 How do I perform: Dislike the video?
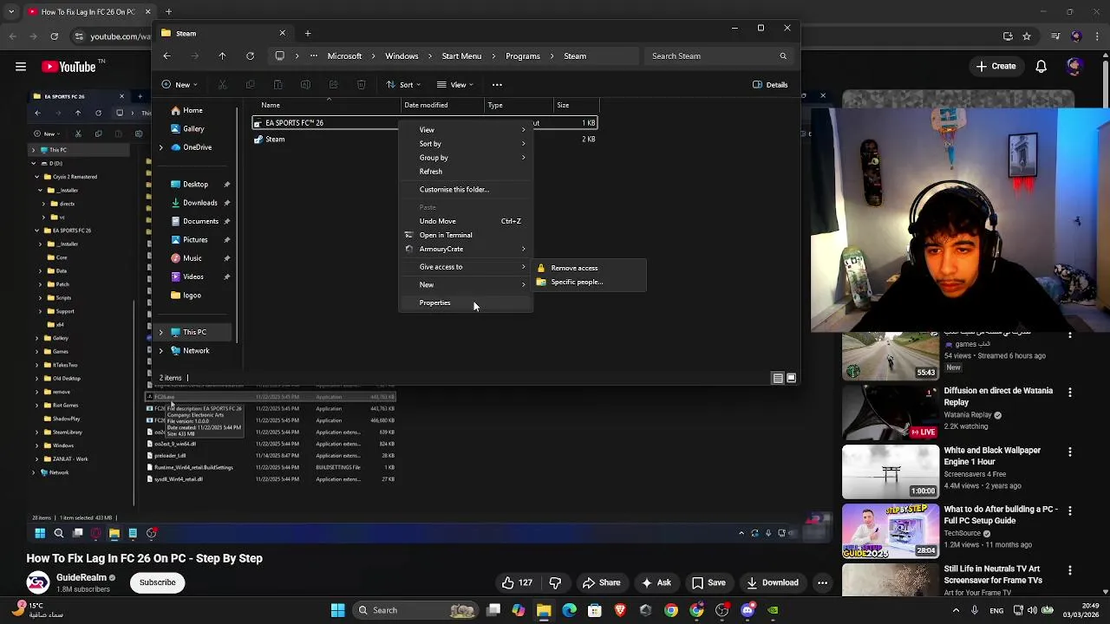click(555, 583)
